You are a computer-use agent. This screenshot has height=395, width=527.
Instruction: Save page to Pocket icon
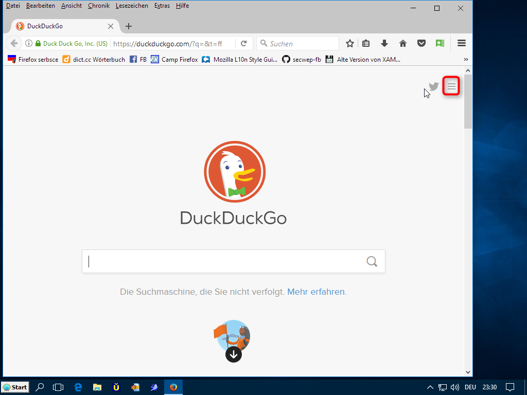coord(421,43)
